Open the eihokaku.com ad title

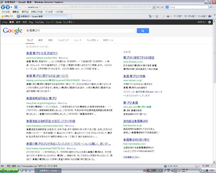pyautogui.click(x=139, y=57)
